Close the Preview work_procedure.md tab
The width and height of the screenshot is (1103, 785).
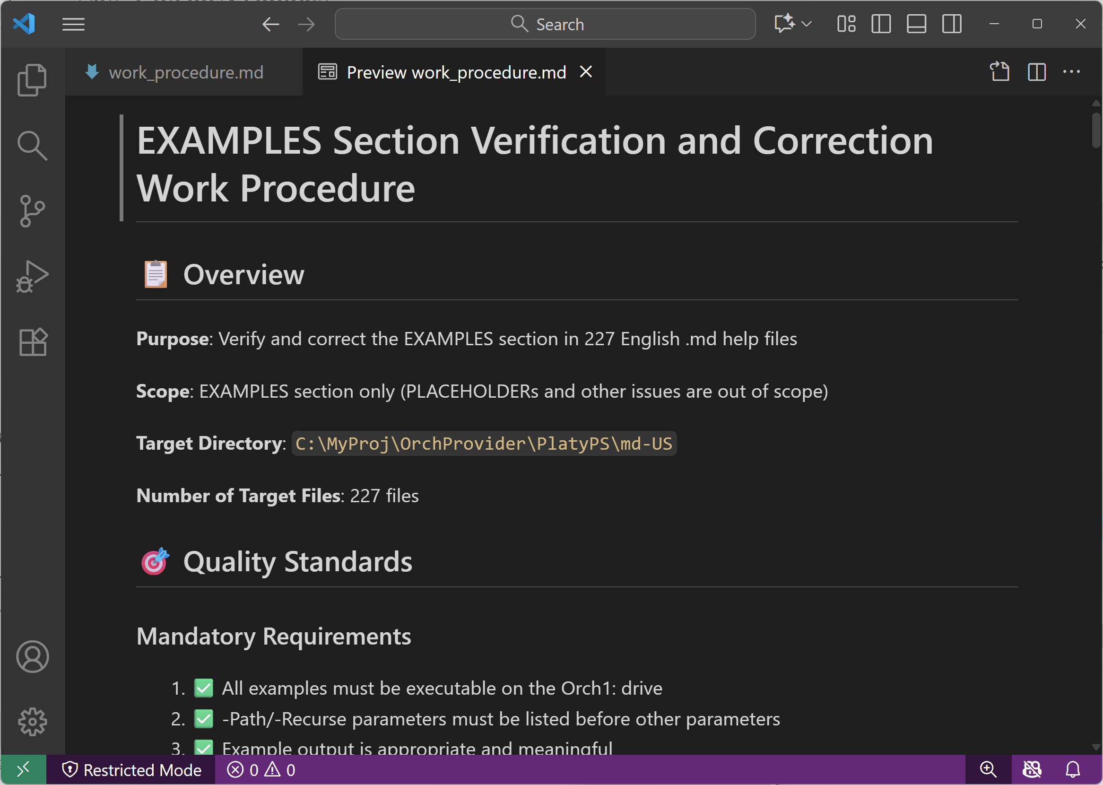coord(586,72)
